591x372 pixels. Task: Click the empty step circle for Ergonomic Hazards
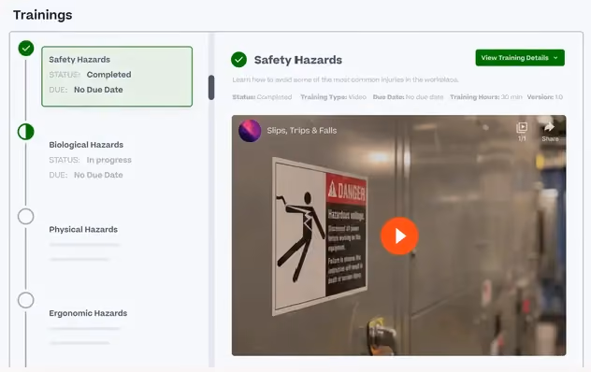coord(26,300)
